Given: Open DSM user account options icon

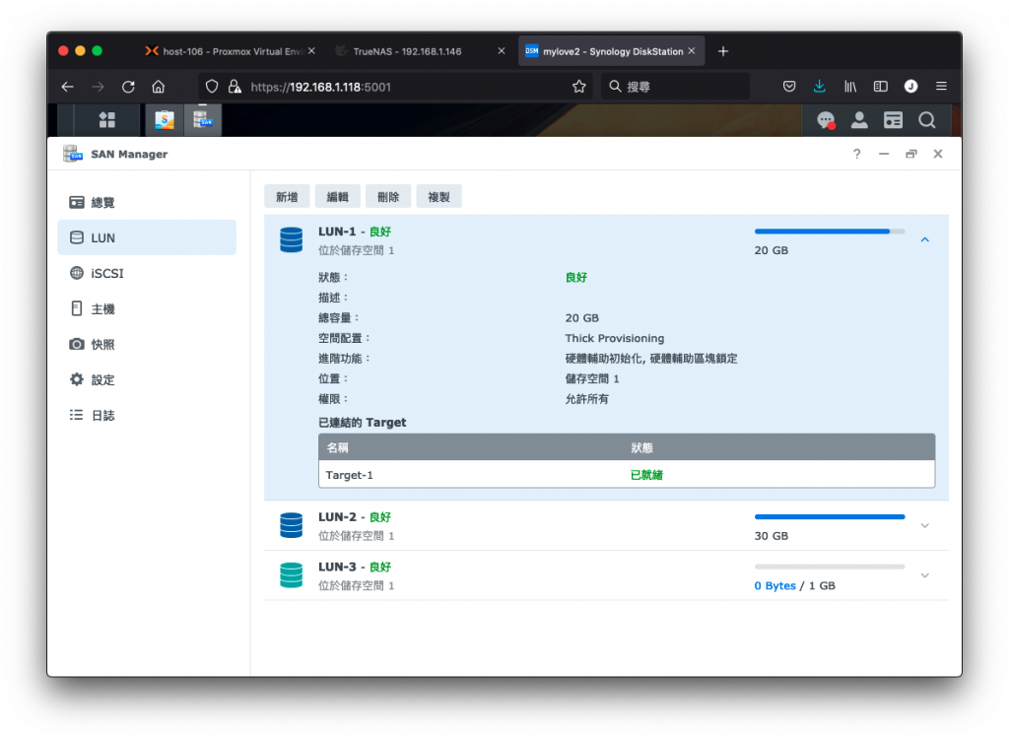Looking at the screenshot, I should click(x=859, y=120).
